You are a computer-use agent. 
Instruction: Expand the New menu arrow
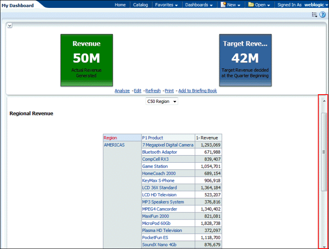pos(239,5)
